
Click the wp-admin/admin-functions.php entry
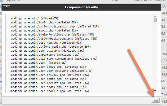click(52, 34)
